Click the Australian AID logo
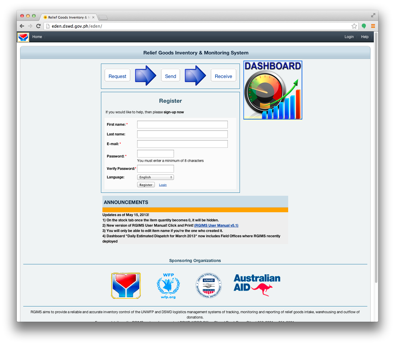Image resolution: width=395 pixels, height=345 pixels. point(257,285)
